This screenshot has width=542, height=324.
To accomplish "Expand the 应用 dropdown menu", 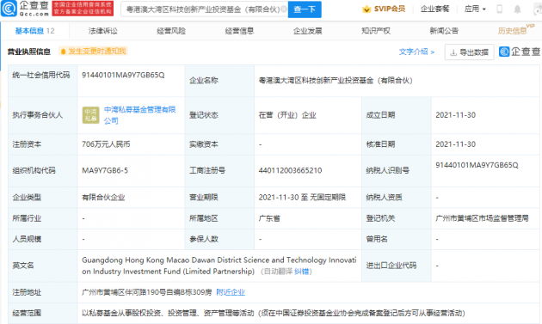I will (x=475, y=9).
